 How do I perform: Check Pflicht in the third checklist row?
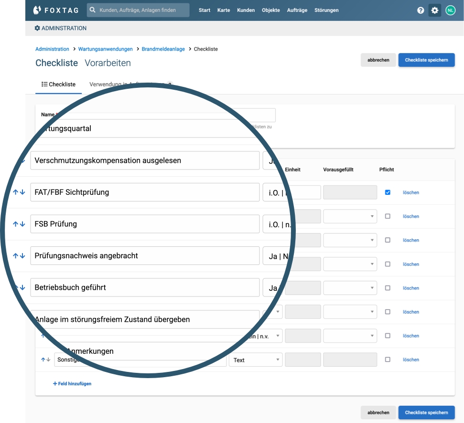pos(388,240)
